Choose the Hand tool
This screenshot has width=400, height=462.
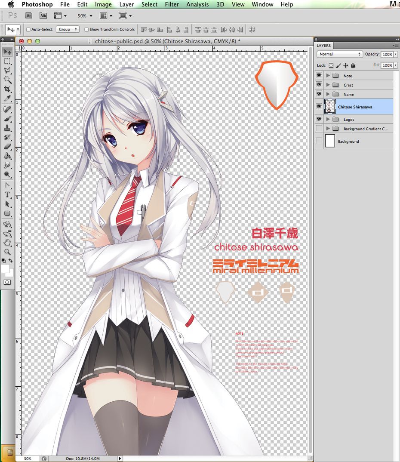pos(7,243)
